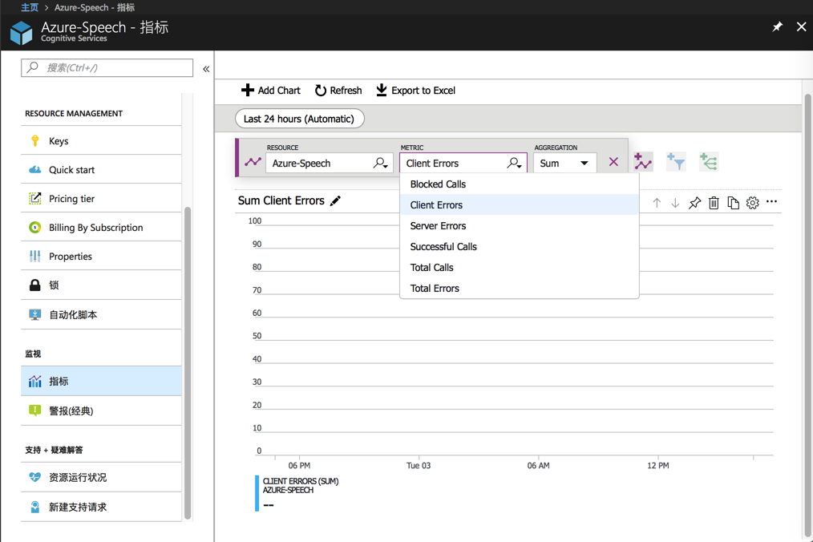
Task: Copy the chart using duplicate icon
Action: pyautogui.click(x=733, y=203)
